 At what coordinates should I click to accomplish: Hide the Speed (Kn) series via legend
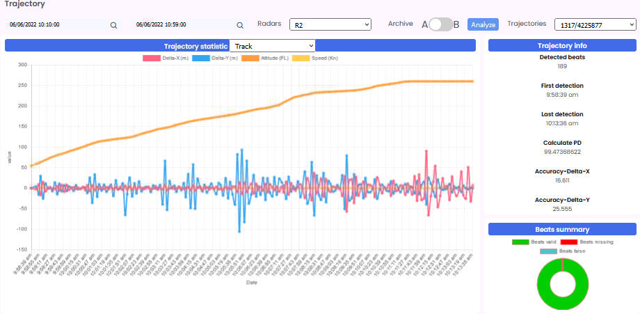[x=306, y=57]
